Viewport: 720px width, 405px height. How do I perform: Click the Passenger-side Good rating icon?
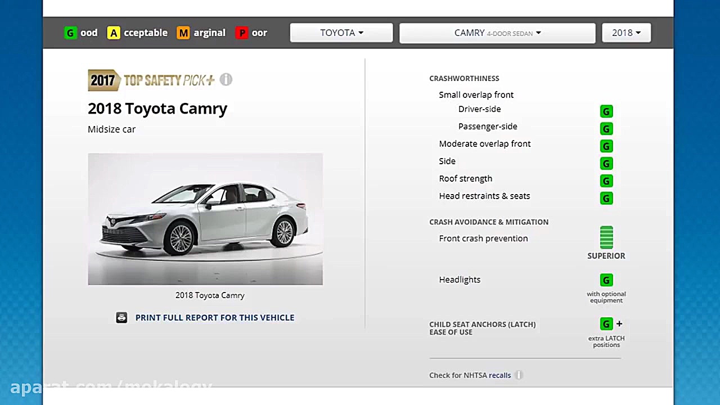606,129
